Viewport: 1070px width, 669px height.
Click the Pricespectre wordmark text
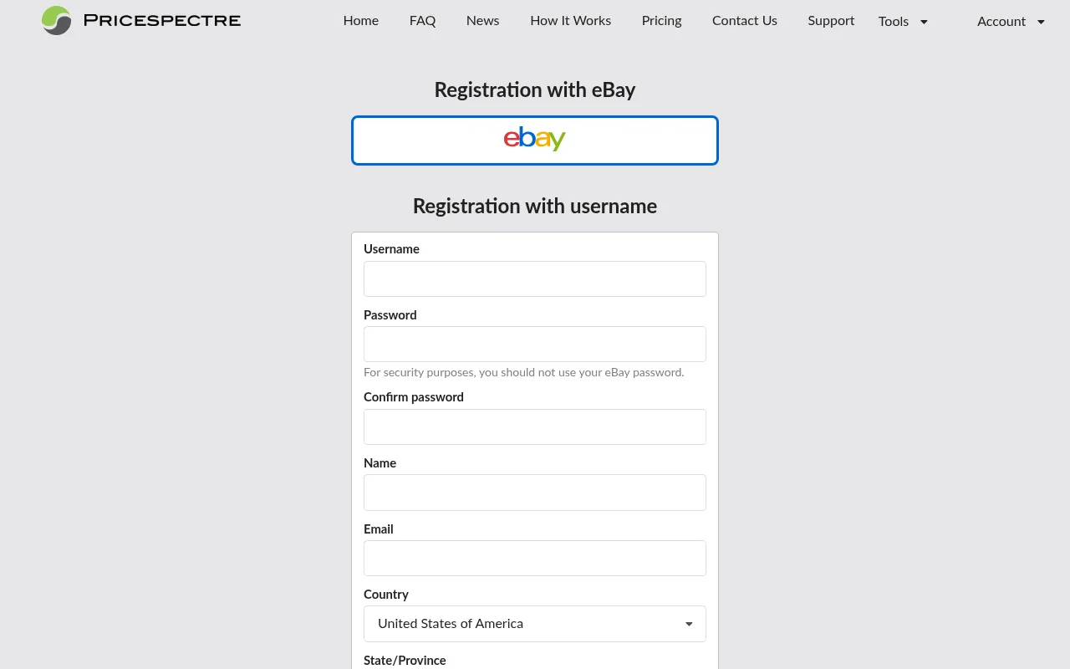click(x=161, y=20)
